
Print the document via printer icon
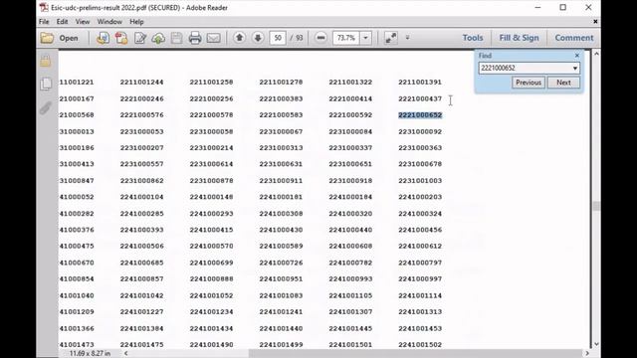tap(195, 38)
